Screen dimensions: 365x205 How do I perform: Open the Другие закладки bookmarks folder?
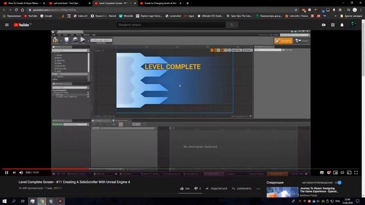[351, 16]
